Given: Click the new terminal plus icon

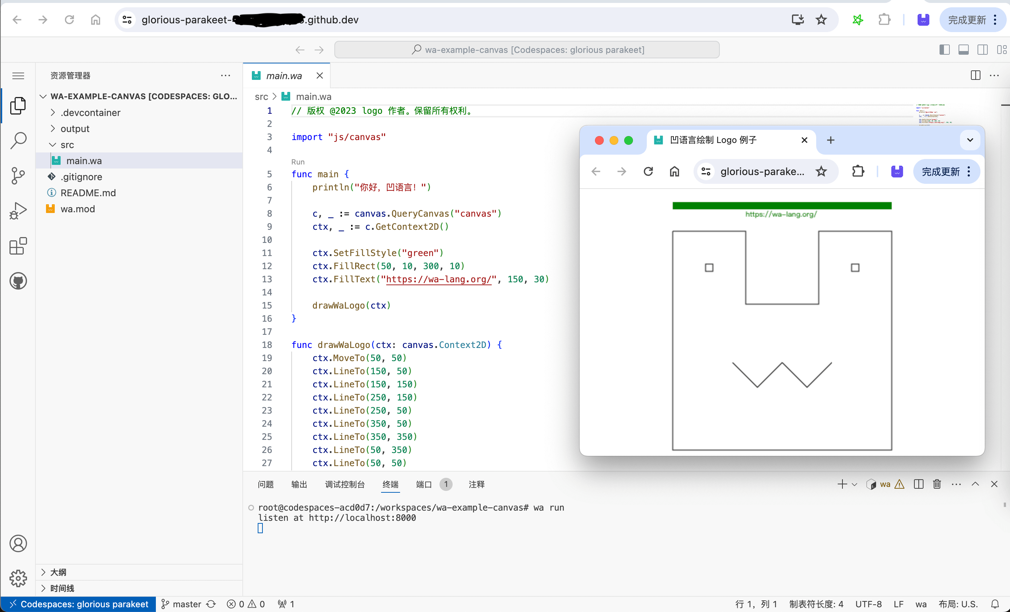Looking at the screenshot, I should coord(842,484).
